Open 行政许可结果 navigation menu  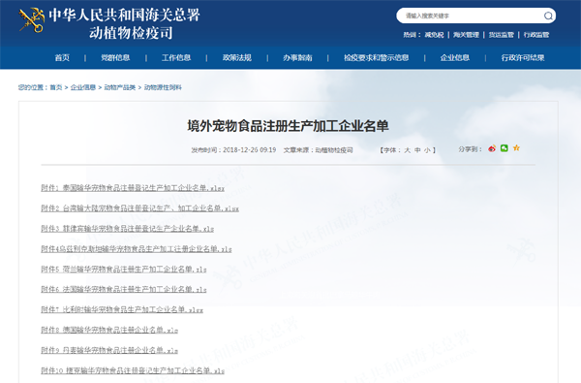click(523, 57)
